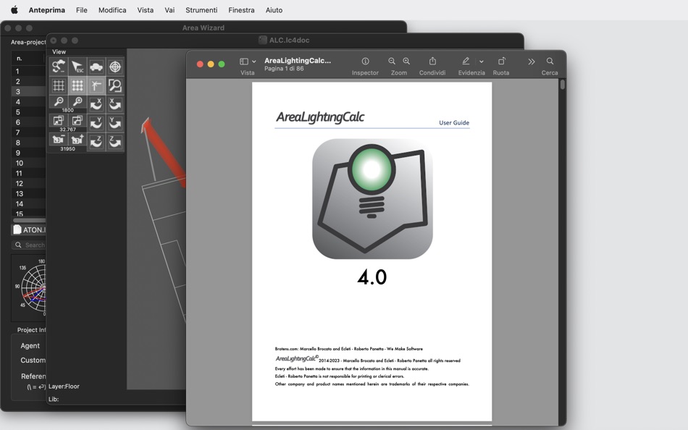This screenshot has height=430, width=688.
Task: Click the 'n.' column header
Action: (x=20, y=58)
